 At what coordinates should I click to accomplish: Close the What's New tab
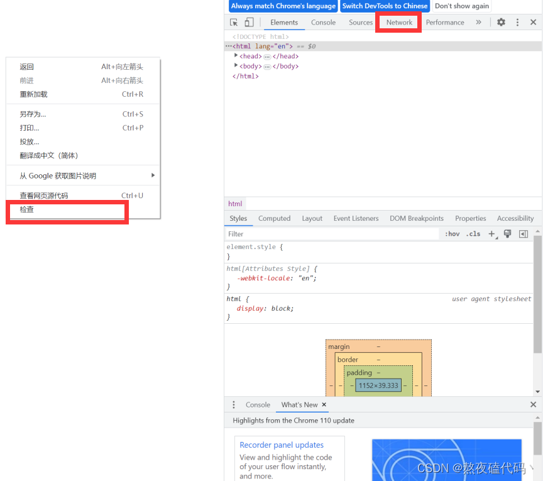[324, 405]
